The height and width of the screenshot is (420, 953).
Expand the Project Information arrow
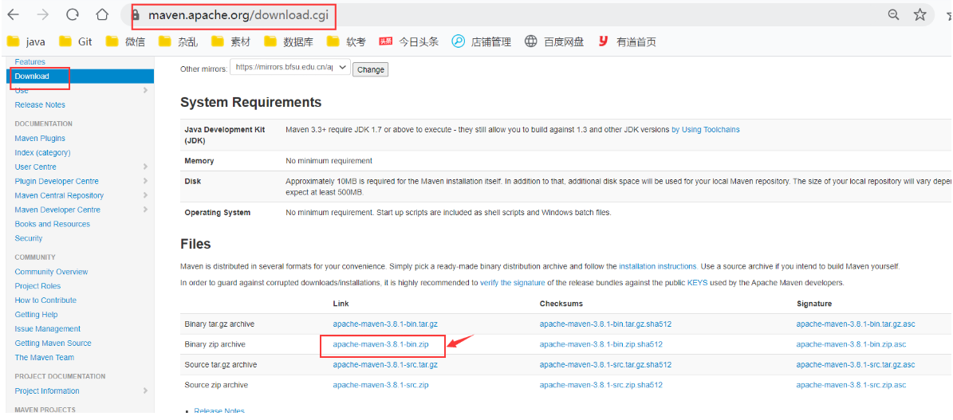point(145,391)
